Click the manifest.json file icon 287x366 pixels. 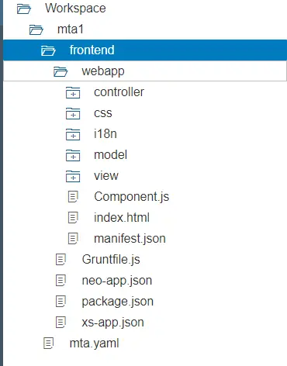pos(73,239)
